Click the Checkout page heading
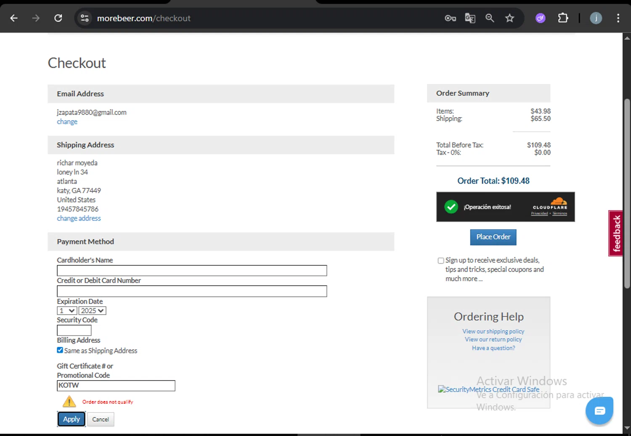Image resolution: width=631 pixels, height=436 pixels. point(77,63)
